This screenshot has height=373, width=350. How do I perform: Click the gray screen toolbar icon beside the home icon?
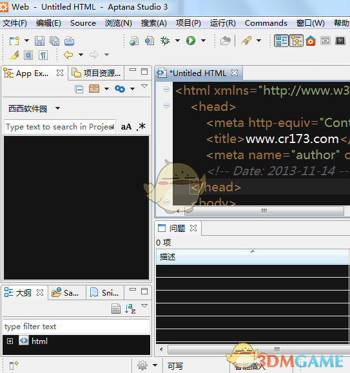pos(326,41)
